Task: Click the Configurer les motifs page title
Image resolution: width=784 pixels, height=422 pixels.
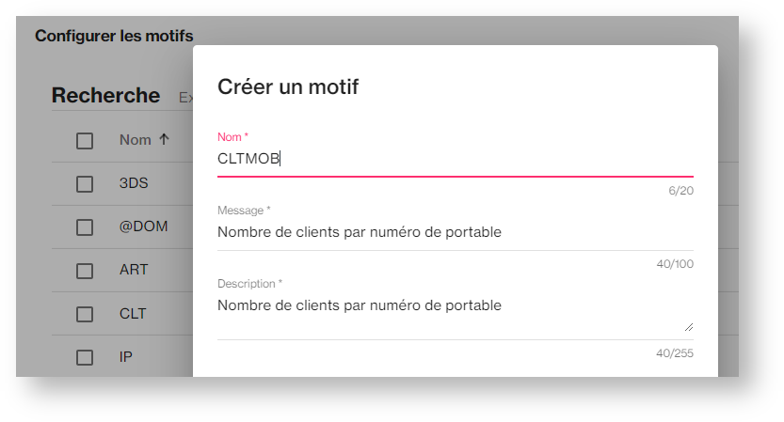Action: (114, 36)
